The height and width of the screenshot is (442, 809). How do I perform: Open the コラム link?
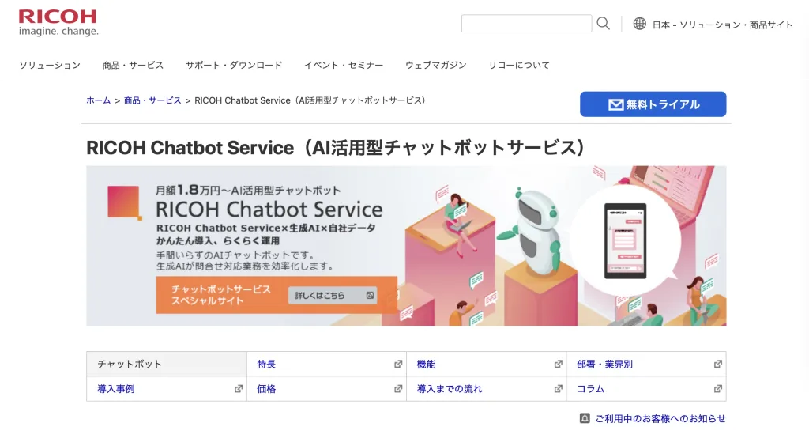591,389
